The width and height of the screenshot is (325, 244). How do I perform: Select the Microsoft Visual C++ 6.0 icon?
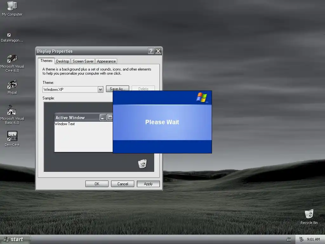12,63
